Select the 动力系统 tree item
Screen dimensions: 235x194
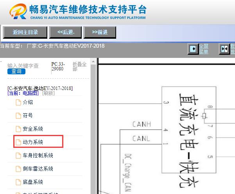[x=33, y=142]
